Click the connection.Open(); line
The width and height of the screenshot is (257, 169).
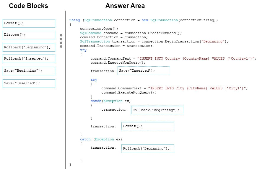[x=99, y=29]
